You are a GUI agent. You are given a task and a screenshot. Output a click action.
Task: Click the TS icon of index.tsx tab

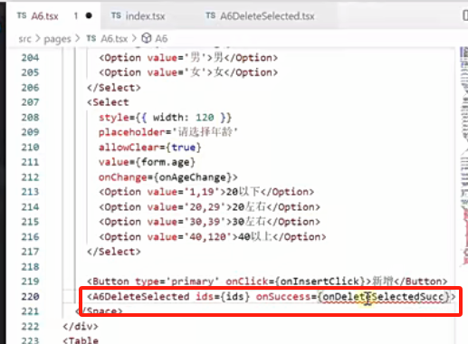116,15
